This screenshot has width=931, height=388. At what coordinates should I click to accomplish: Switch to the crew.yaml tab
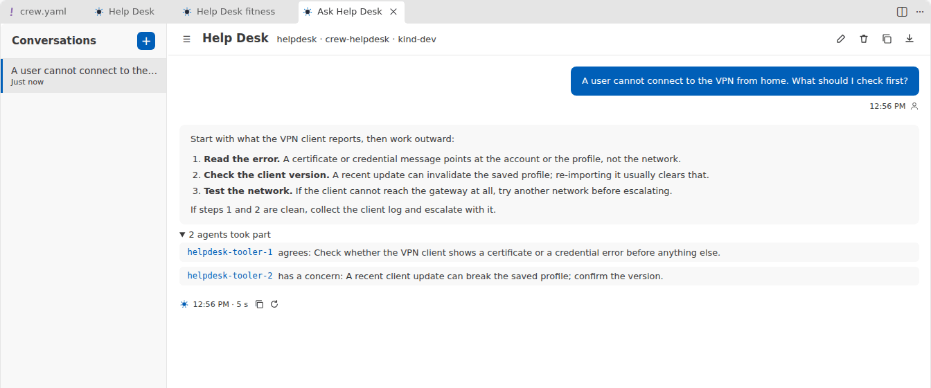tap(38, 12)
